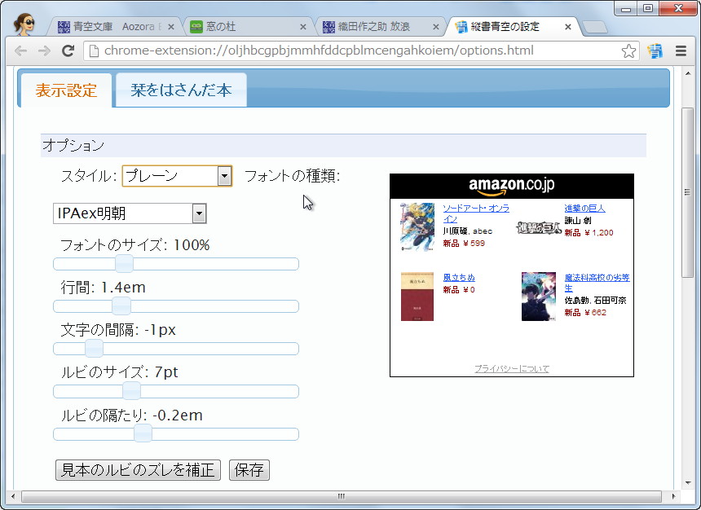Open the ソードアート・オンライン product link
This screenshot has height=510, width=701.
(476, 213)
